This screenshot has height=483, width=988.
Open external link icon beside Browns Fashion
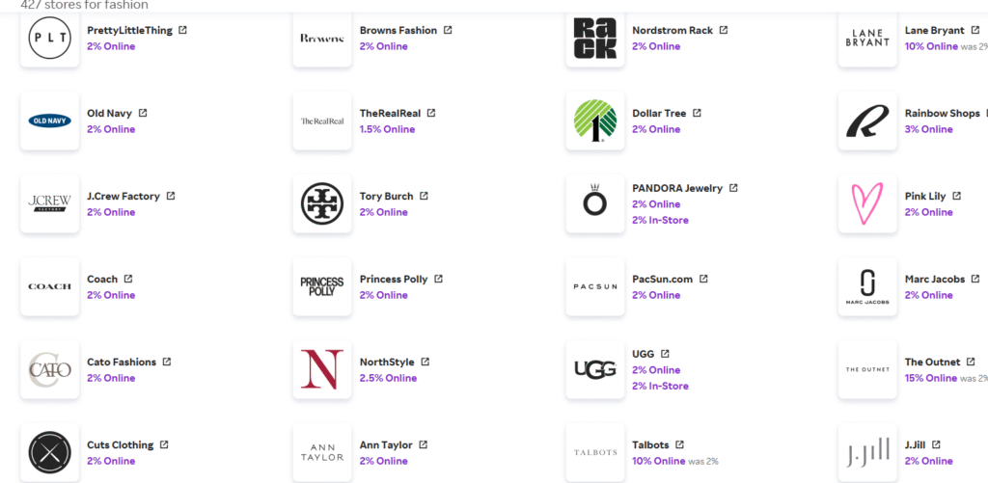(448, 30)
